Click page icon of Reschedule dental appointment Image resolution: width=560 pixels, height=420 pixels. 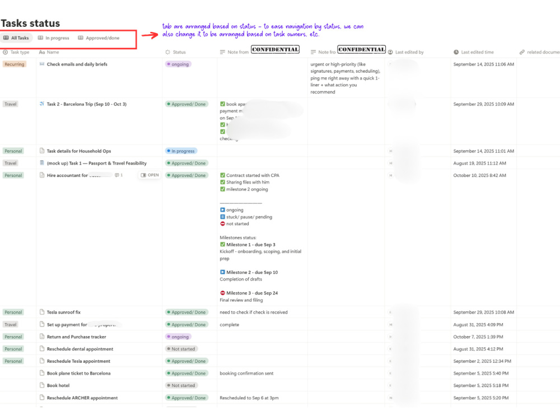pyautogui.click(x=42, y=348)
